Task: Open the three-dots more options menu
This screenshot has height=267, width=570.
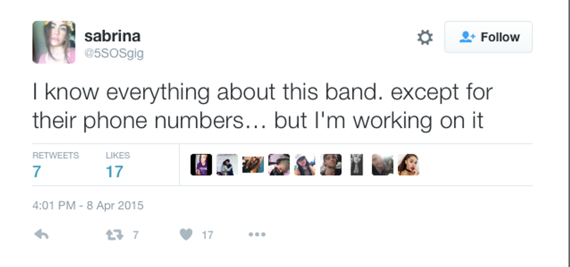Action: (256, 234)
